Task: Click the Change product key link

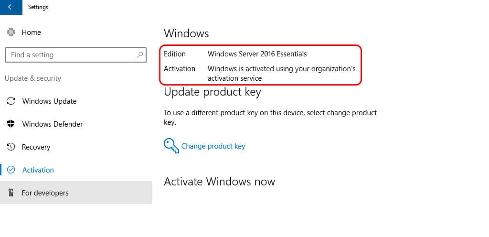Action: click(x=213, y=146)
